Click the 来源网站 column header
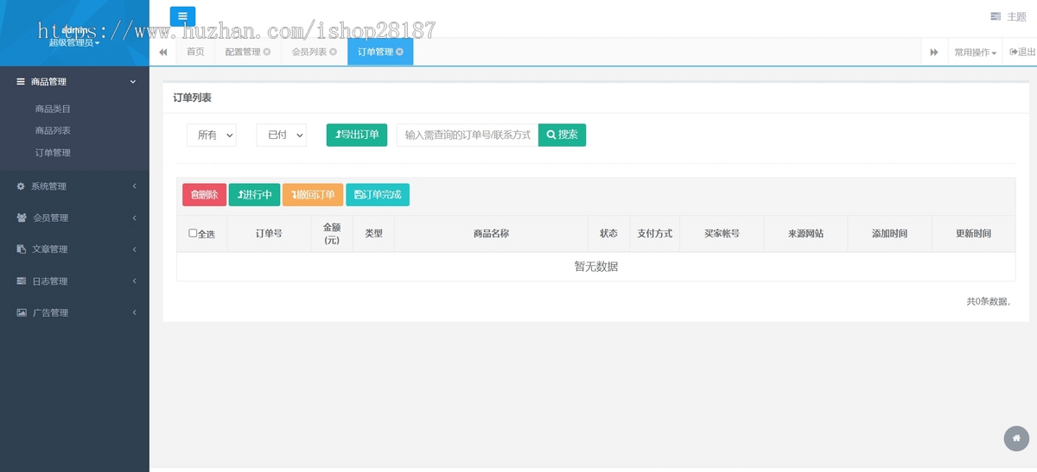1037x472 pixels. (805, 234)
